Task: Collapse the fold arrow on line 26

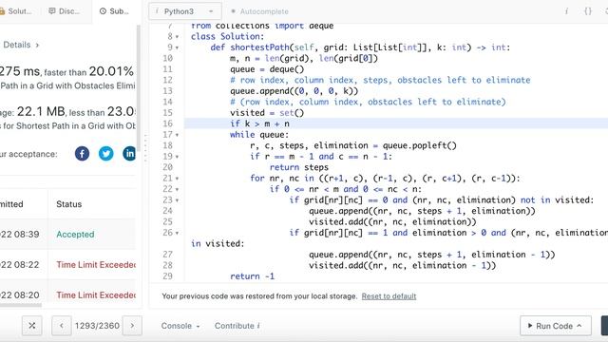Action: [x=178, y=233]
